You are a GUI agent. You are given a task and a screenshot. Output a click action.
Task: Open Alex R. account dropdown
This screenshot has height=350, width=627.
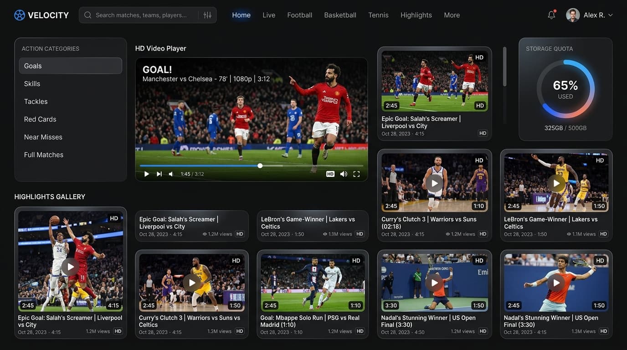point(611,15)
